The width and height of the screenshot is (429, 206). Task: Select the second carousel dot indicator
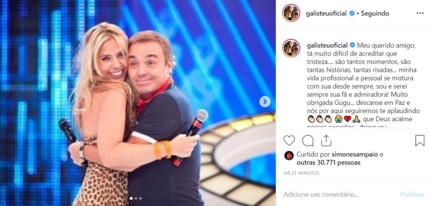136,198
